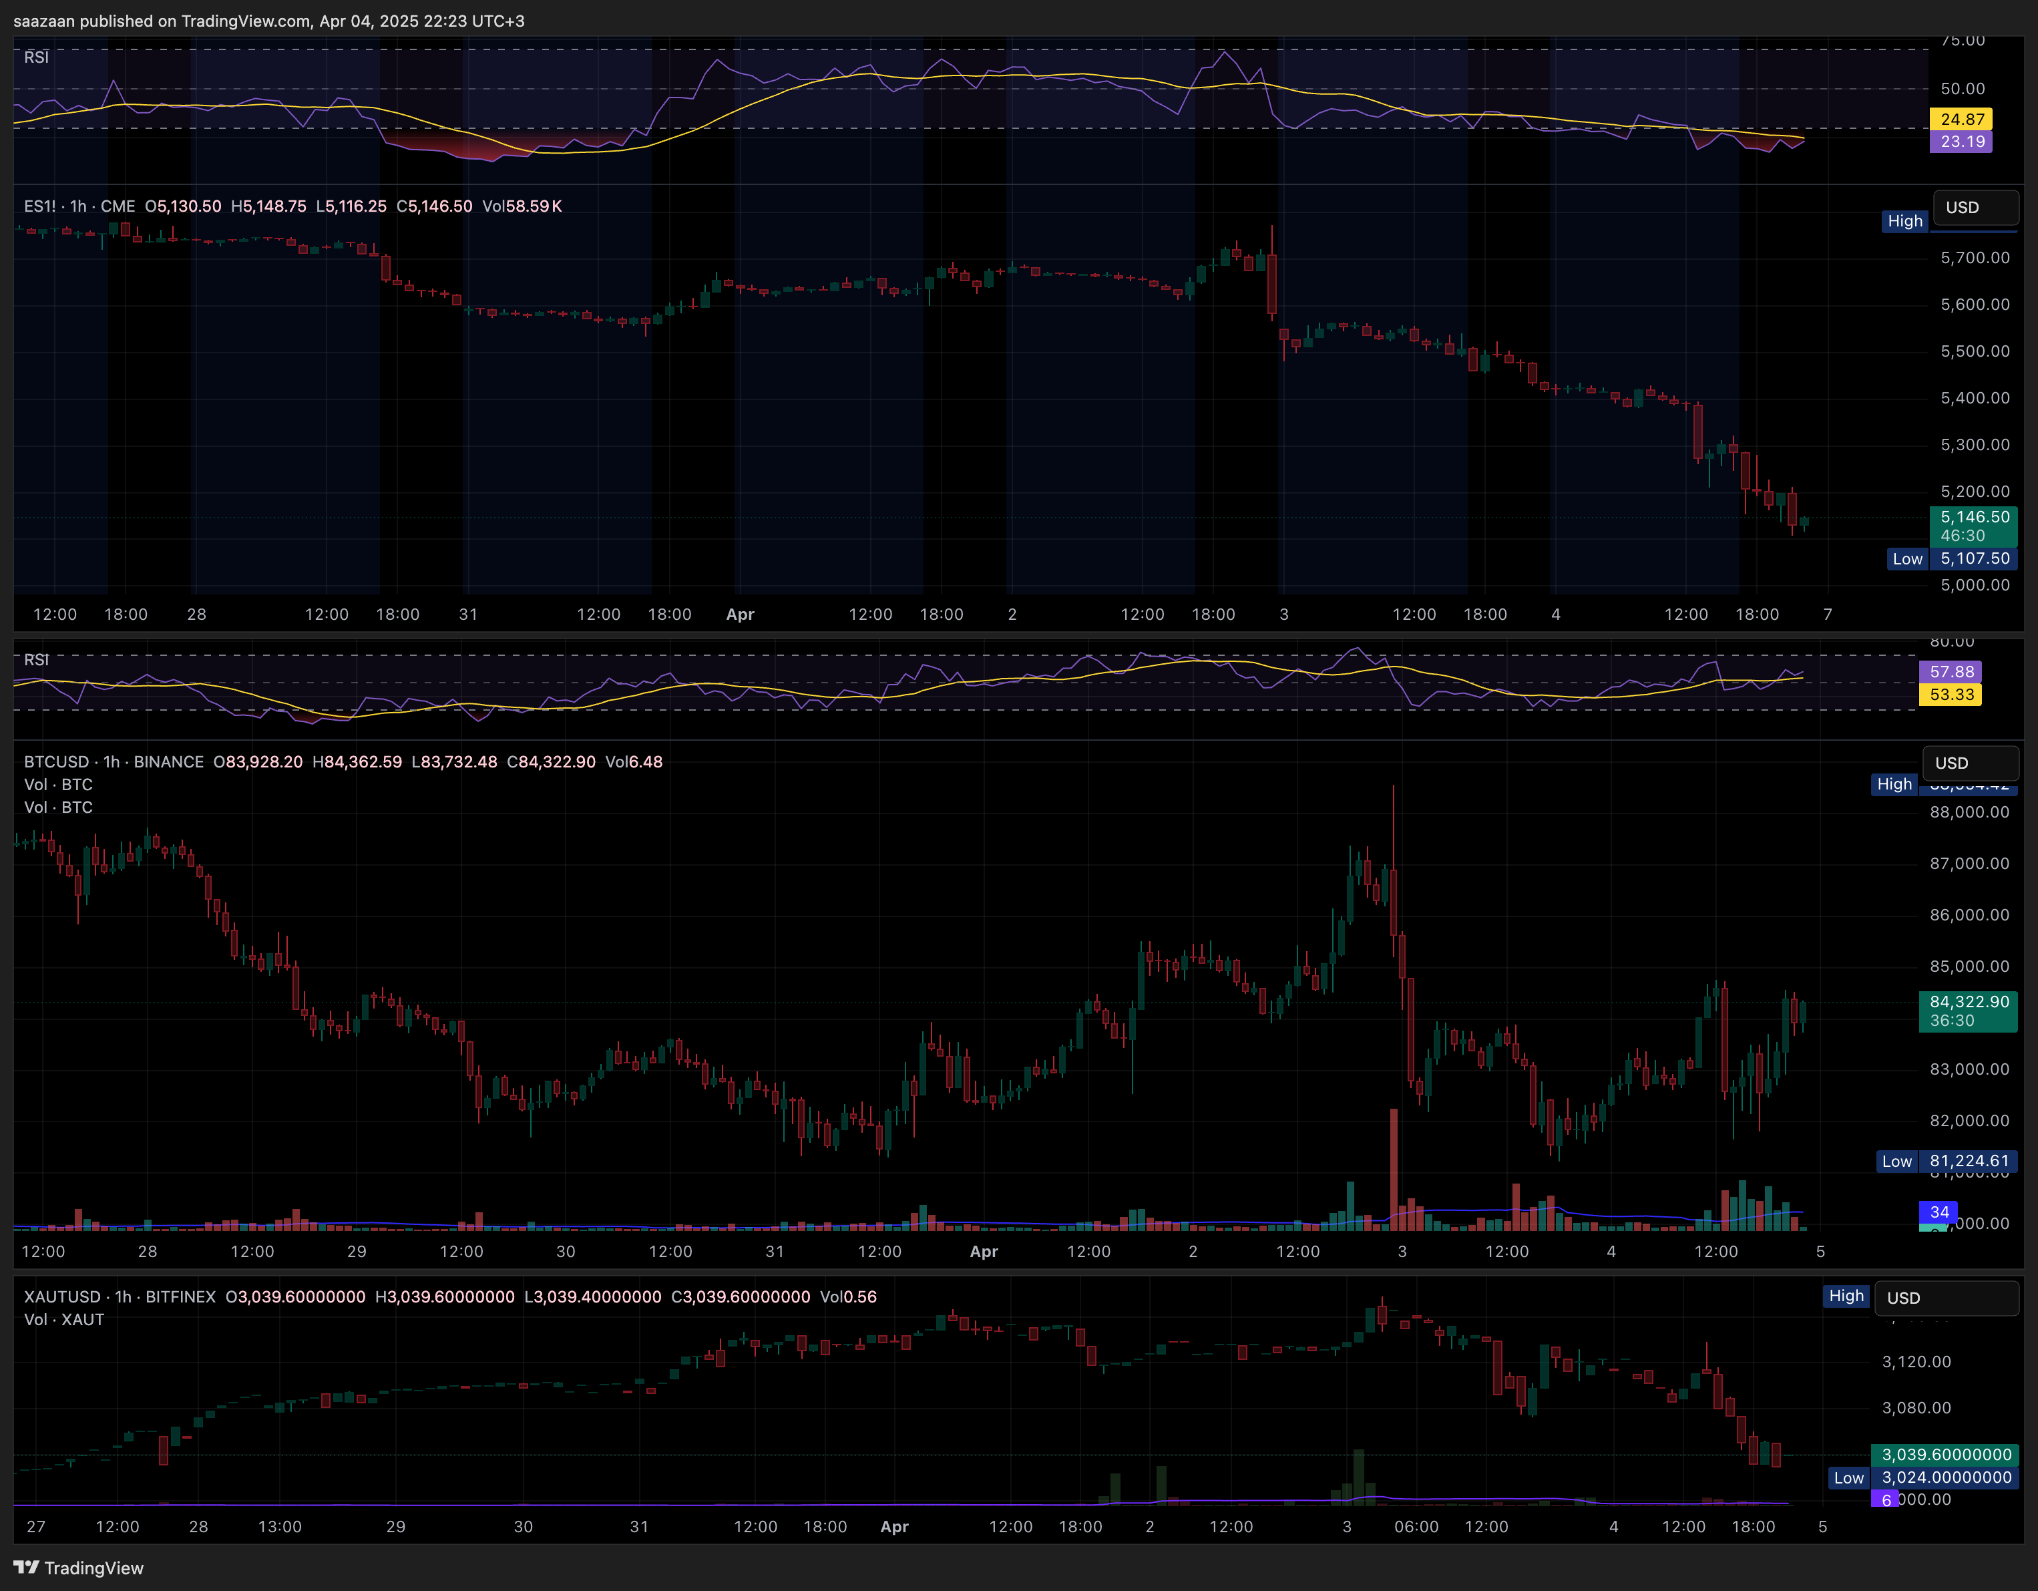Click 5,300.00 on the ES1! price axis
Image resolution: width=2038 pixels, height=1591 pixels.
[1975, 444]
